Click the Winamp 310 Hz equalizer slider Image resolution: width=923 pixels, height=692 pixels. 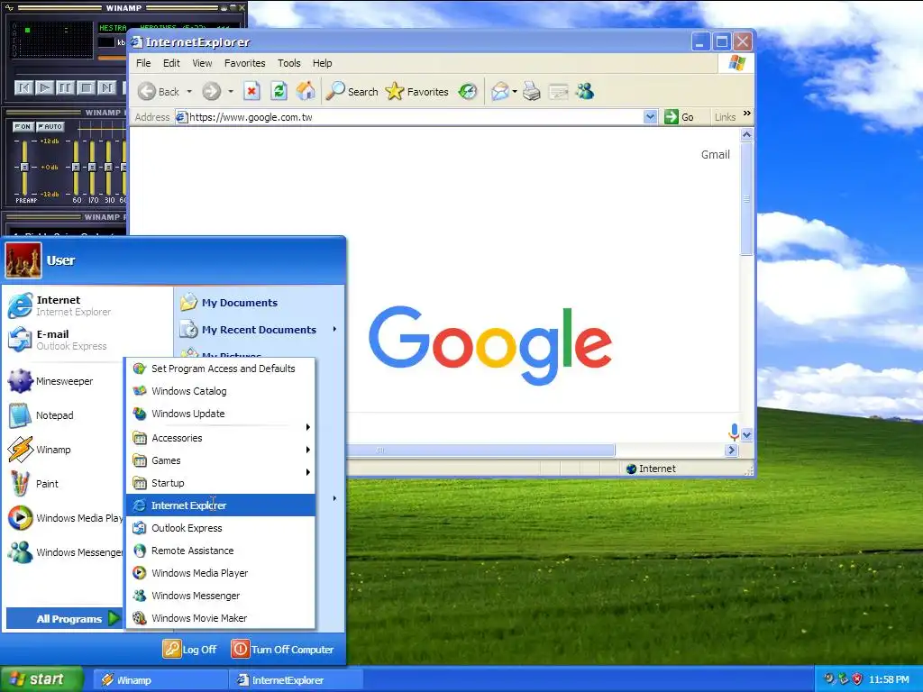[108, 167]
